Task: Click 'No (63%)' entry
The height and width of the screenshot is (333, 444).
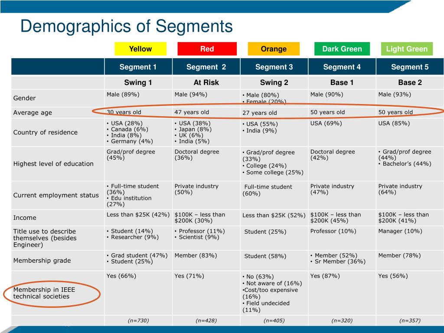Action: [258, 277]
